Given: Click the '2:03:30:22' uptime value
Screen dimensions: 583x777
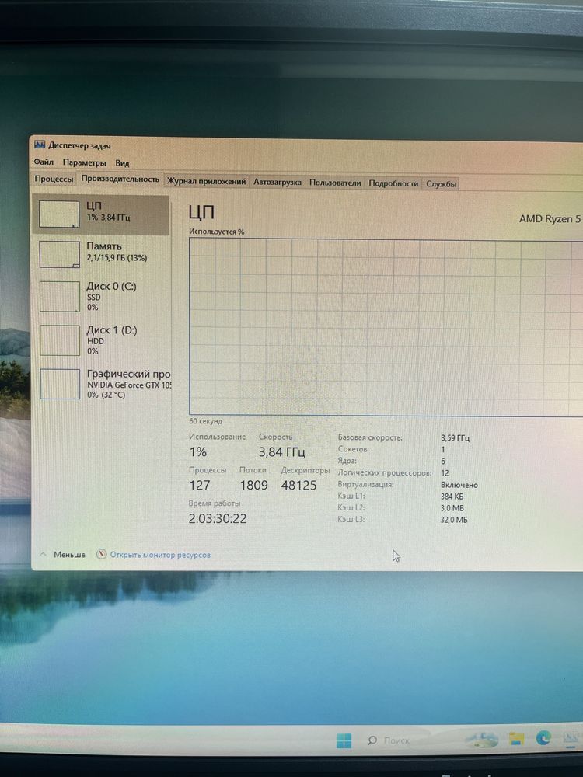Looking at the screenshot, I should 218,518.
